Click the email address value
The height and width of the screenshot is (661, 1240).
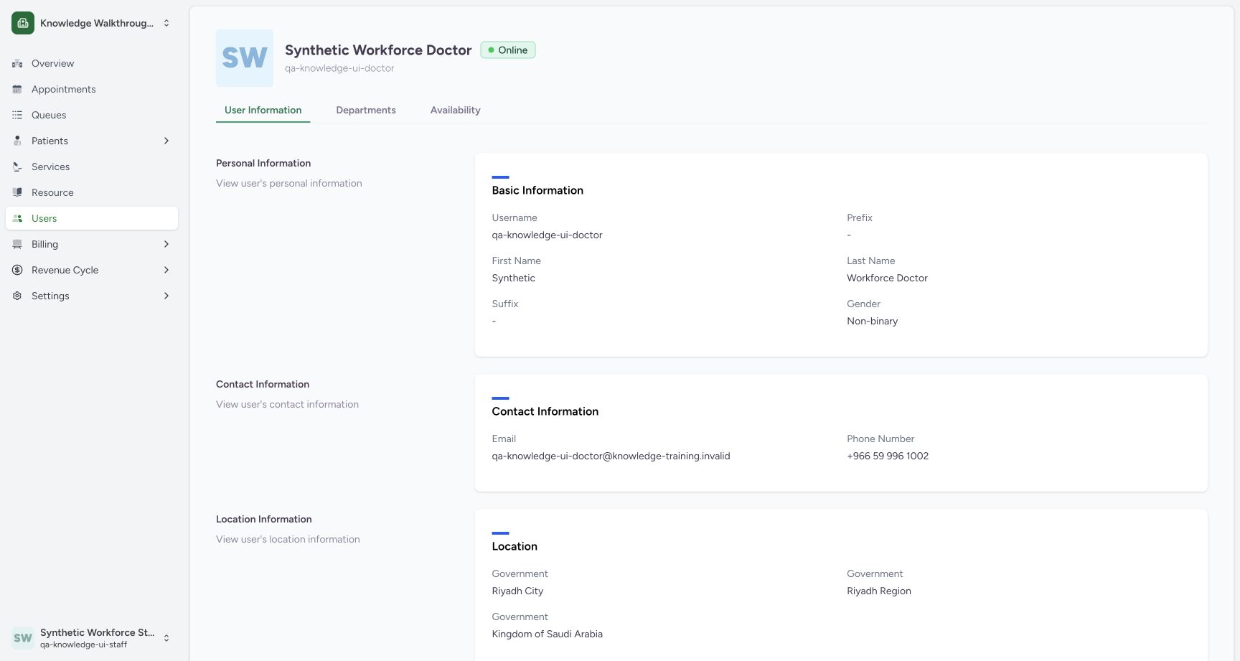[611, 456]
